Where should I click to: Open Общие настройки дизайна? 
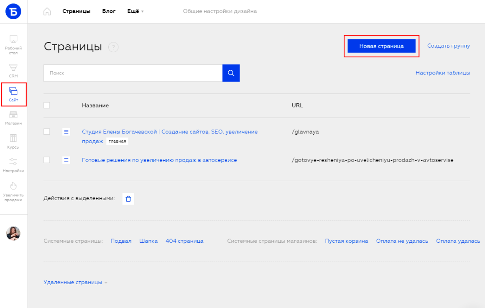click(x=220, y=11)
